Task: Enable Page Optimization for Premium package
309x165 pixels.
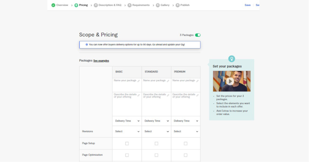Action: pos(186,155)
